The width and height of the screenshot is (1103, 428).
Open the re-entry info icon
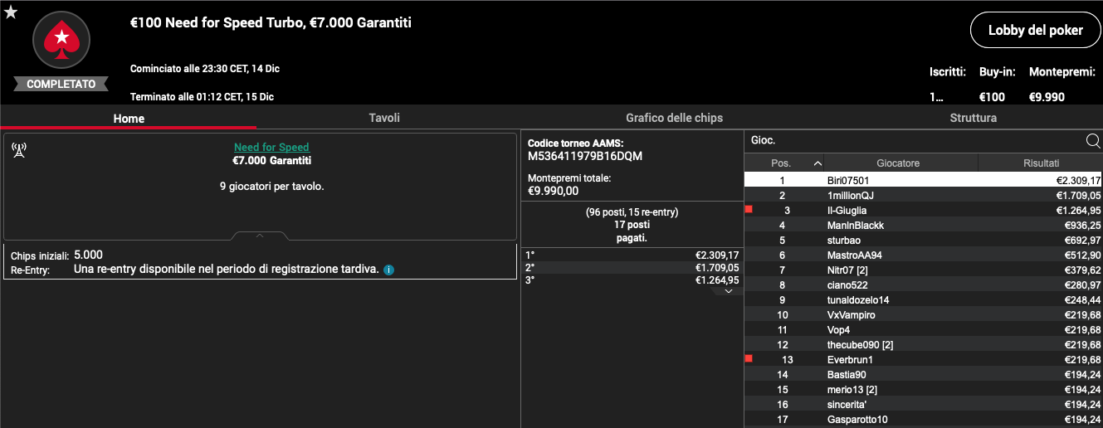tap(388, 270)
